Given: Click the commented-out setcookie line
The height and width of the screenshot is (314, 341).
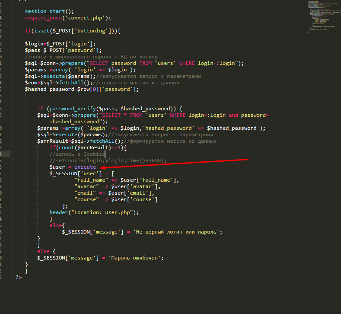Looking at the screenshot, I should [108, 160].
